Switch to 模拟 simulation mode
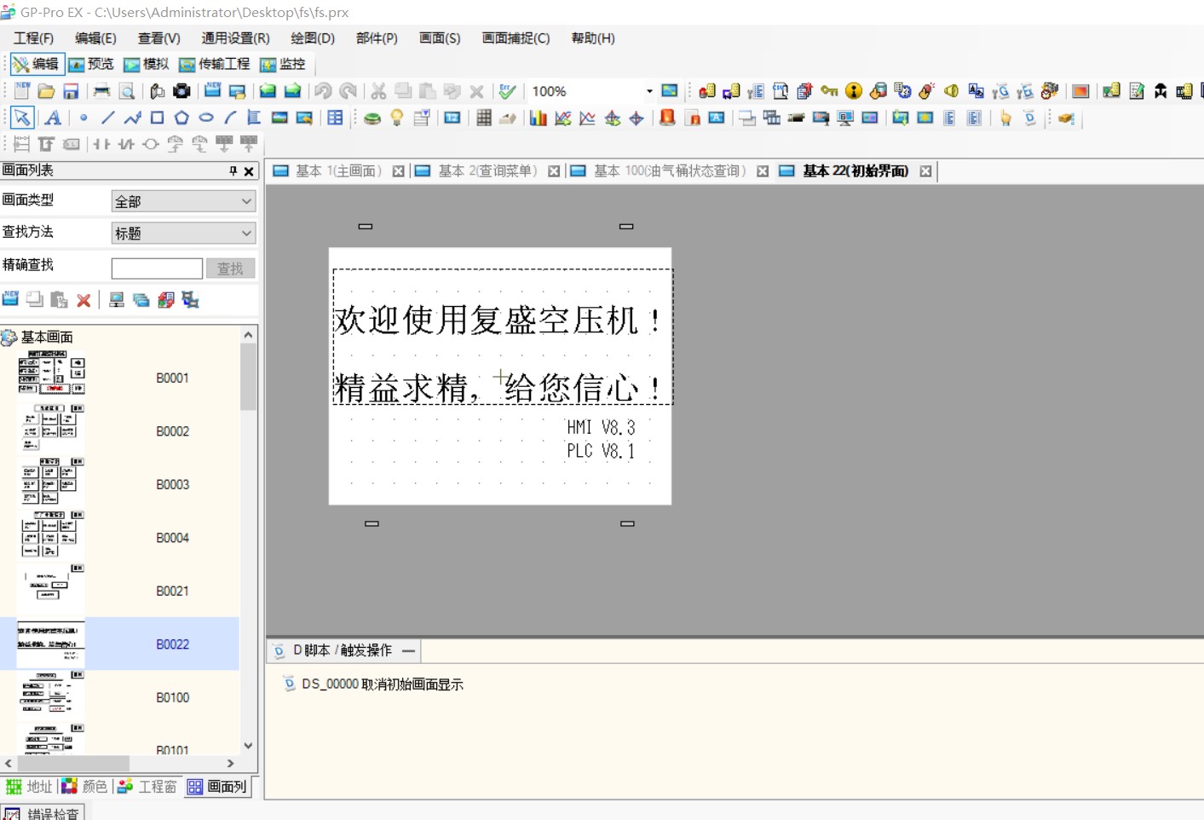 146,65
